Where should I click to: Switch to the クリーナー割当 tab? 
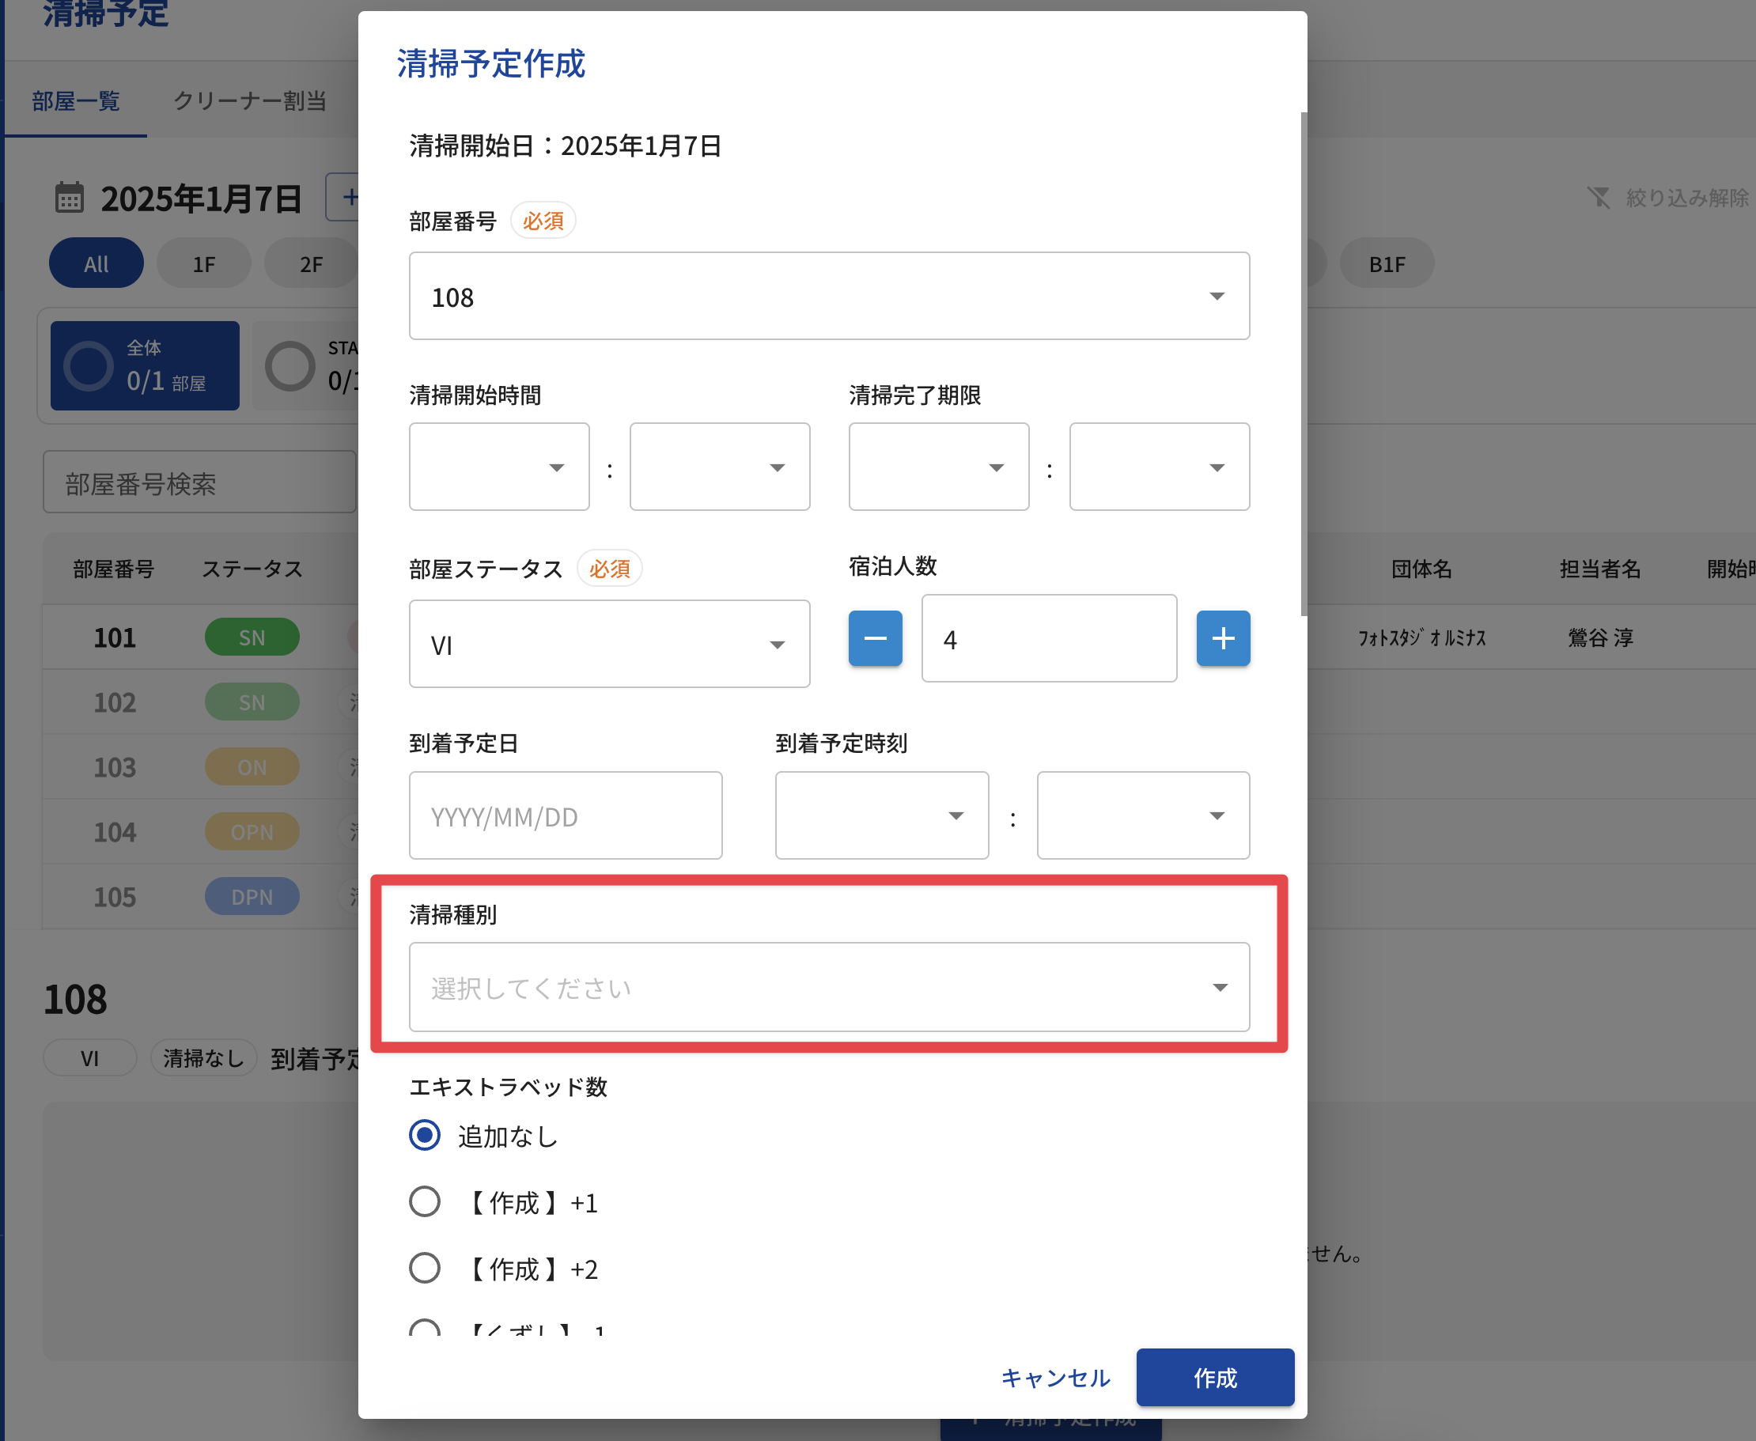tap(249, 101)
